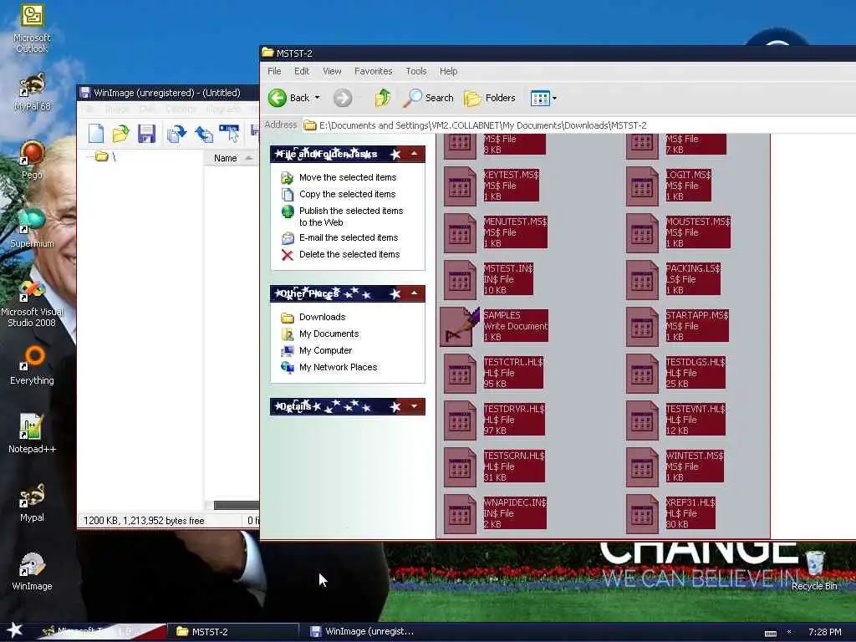Go to My Computer in Other Places
Viewport: 856px width, 642px height.
point(325,350)
